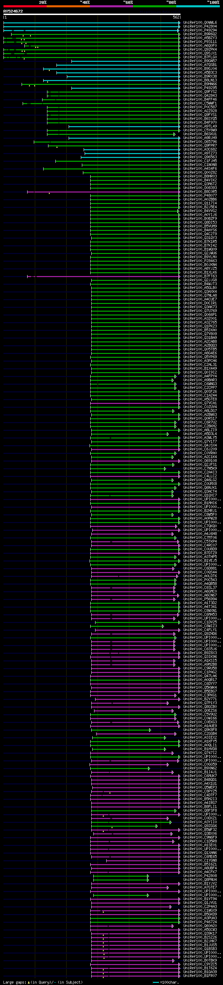Click label UniRef100_A4S4F6

[200, 169]
